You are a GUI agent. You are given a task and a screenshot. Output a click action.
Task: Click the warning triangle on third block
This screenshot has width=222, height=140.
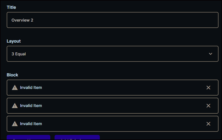click(15, 124)
